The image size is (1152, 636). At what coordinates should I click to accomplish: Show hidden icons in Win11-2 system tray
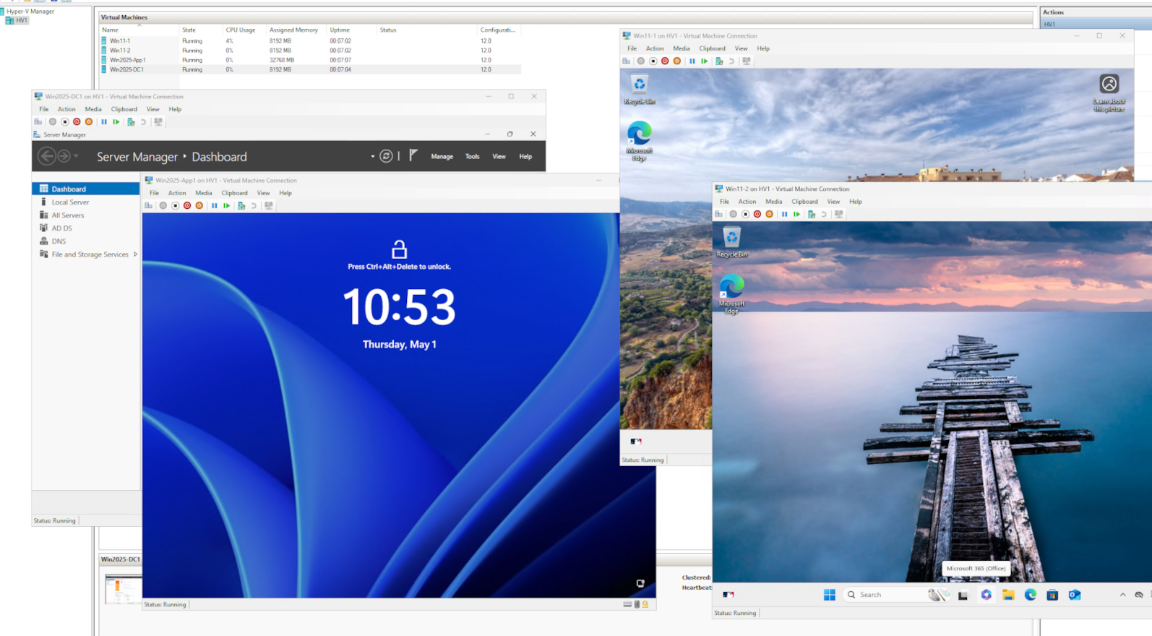click(1122, 595)
